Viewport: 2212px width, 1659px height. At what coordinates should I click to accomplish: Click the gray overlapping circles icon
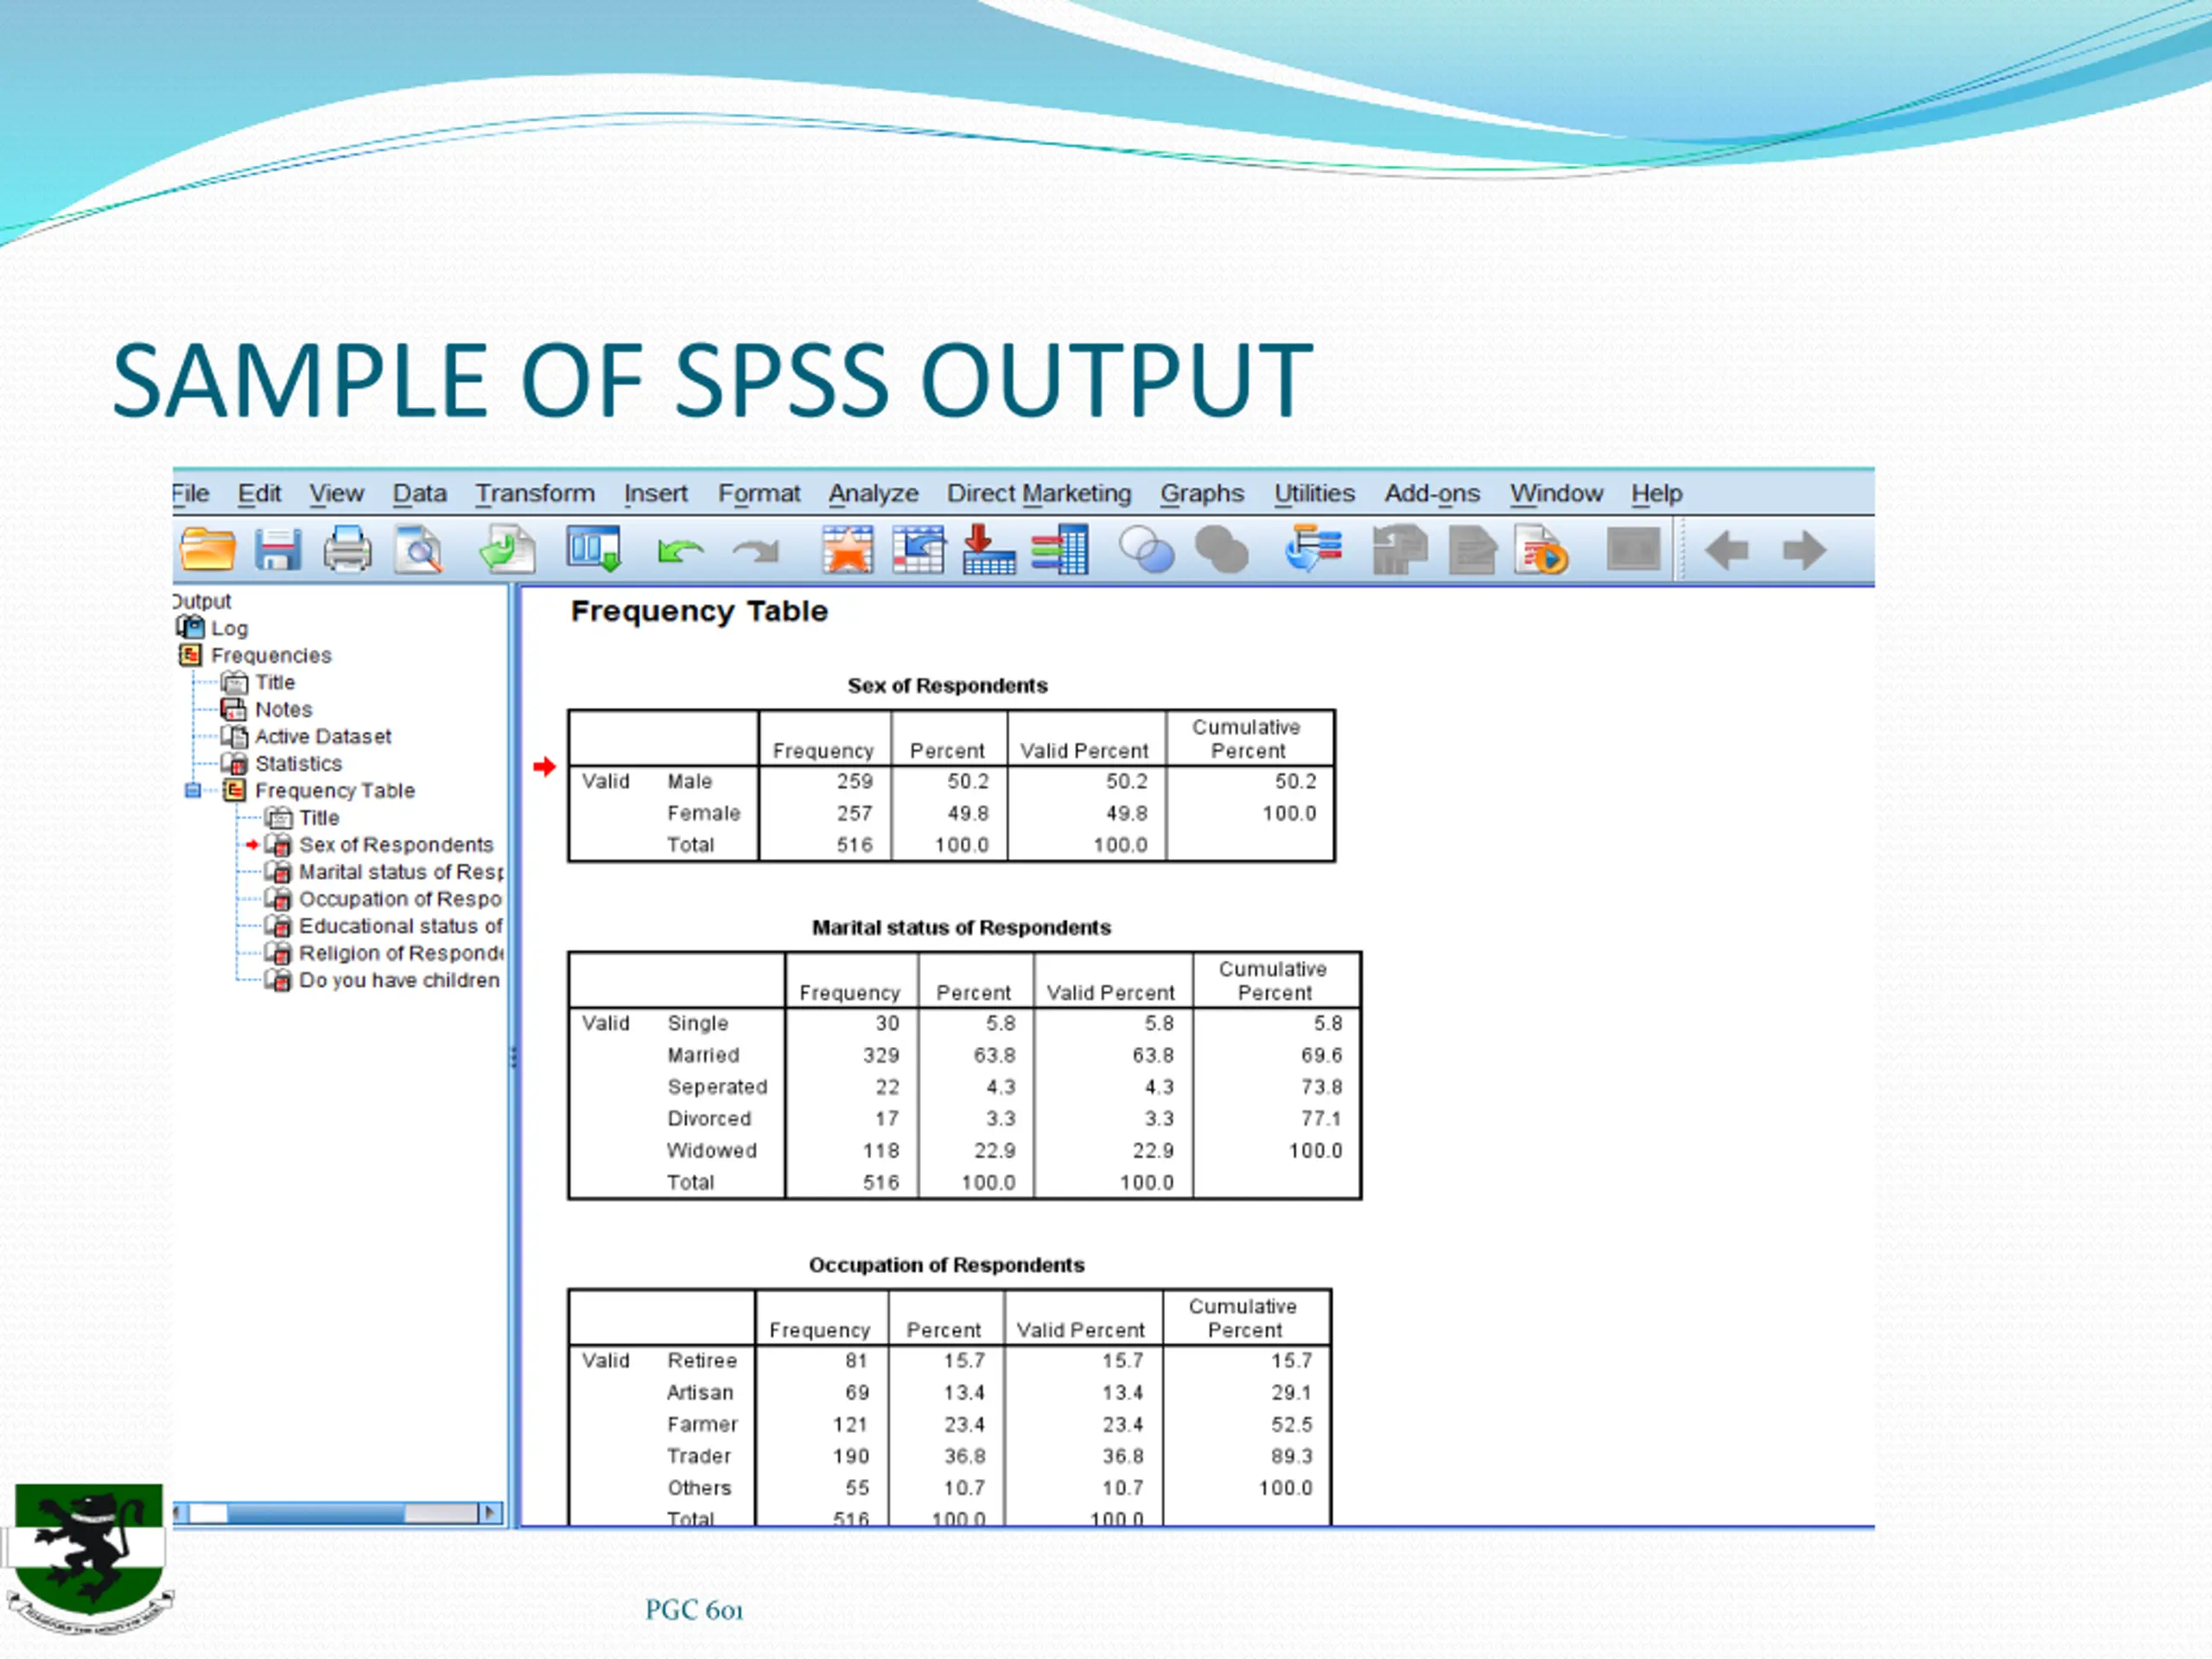tap(1222, 550)
